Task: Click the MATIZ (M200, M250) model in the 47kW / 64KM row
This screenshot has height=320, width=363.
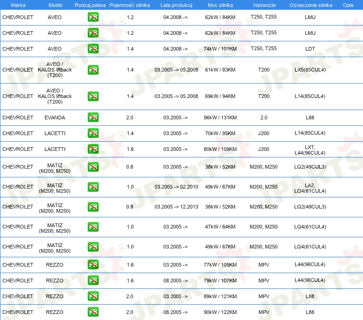Action: (55, 228)
